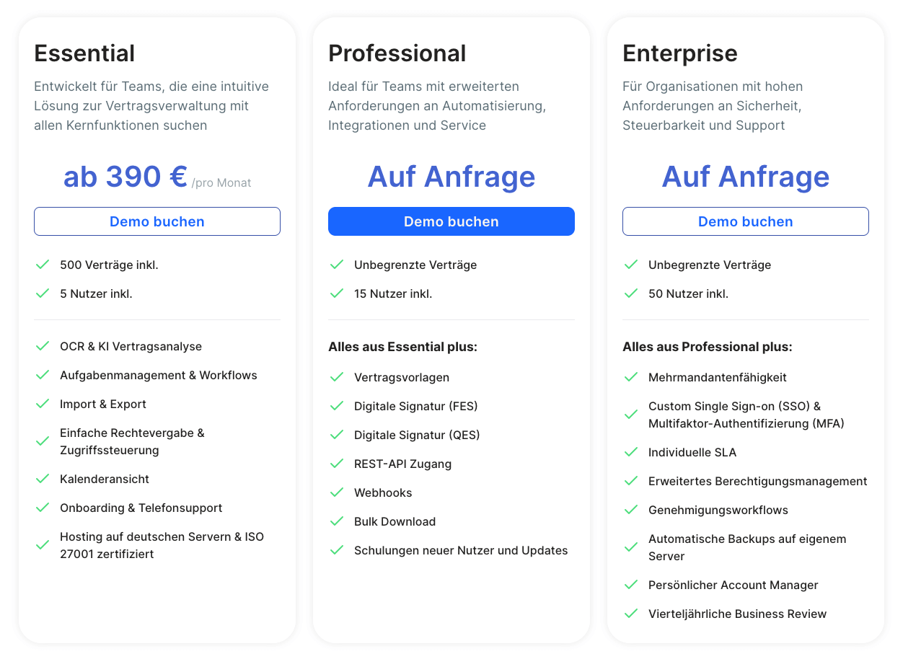Click Digitale Signatur (QES) feature text
The height and width of the screenshot is (672, 903).
tap(416, 435)
